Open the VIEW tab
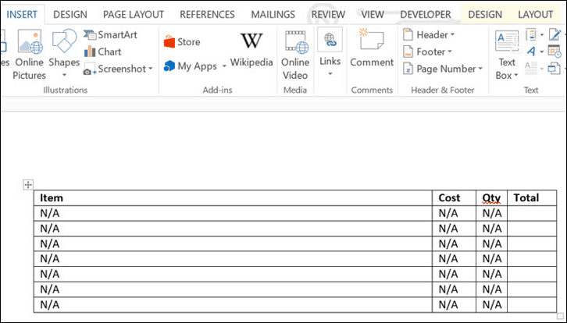 click(x=373, y=15)
